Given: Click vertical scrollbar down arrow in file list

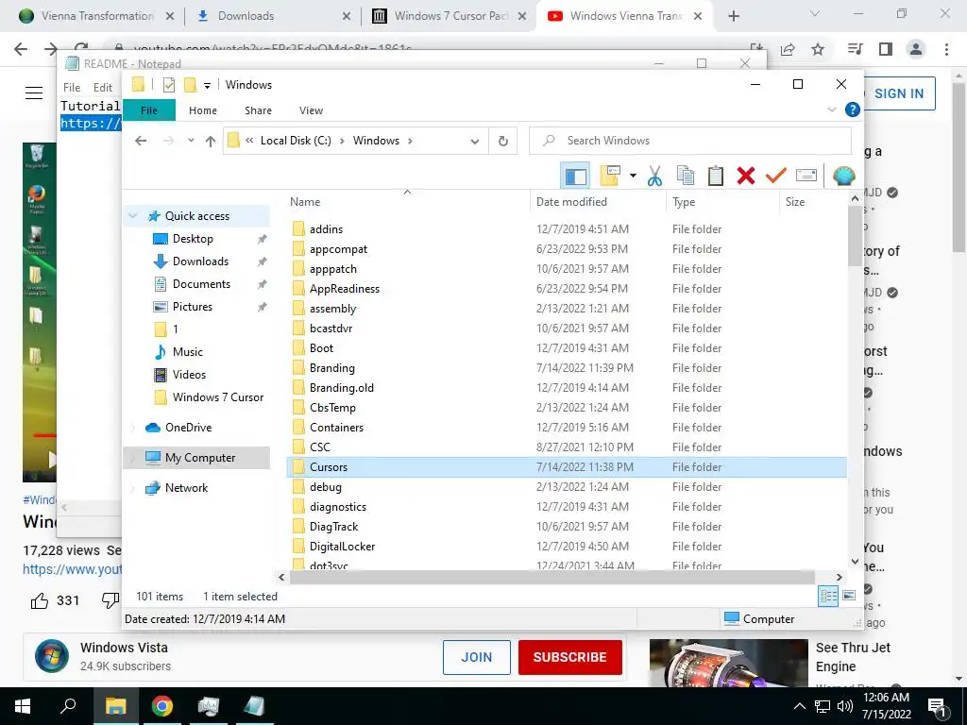Looking at the screenshot, I should [855, 561].
